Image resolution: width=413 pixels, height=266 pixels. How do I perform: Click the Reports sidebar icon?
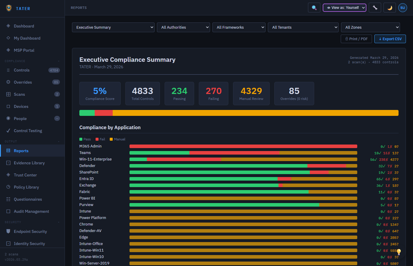click(x=8, y=151)
